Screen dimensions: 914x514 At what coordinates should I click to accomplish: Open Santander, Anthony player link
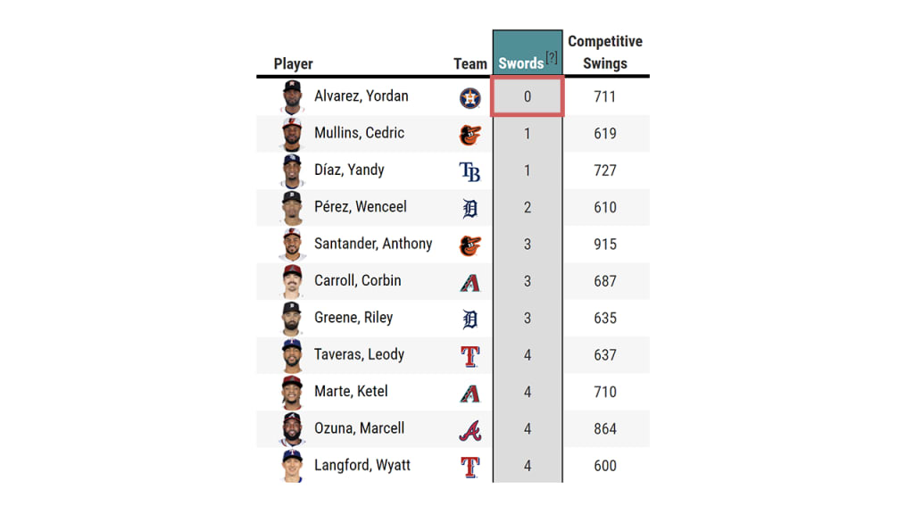(373, 244)
